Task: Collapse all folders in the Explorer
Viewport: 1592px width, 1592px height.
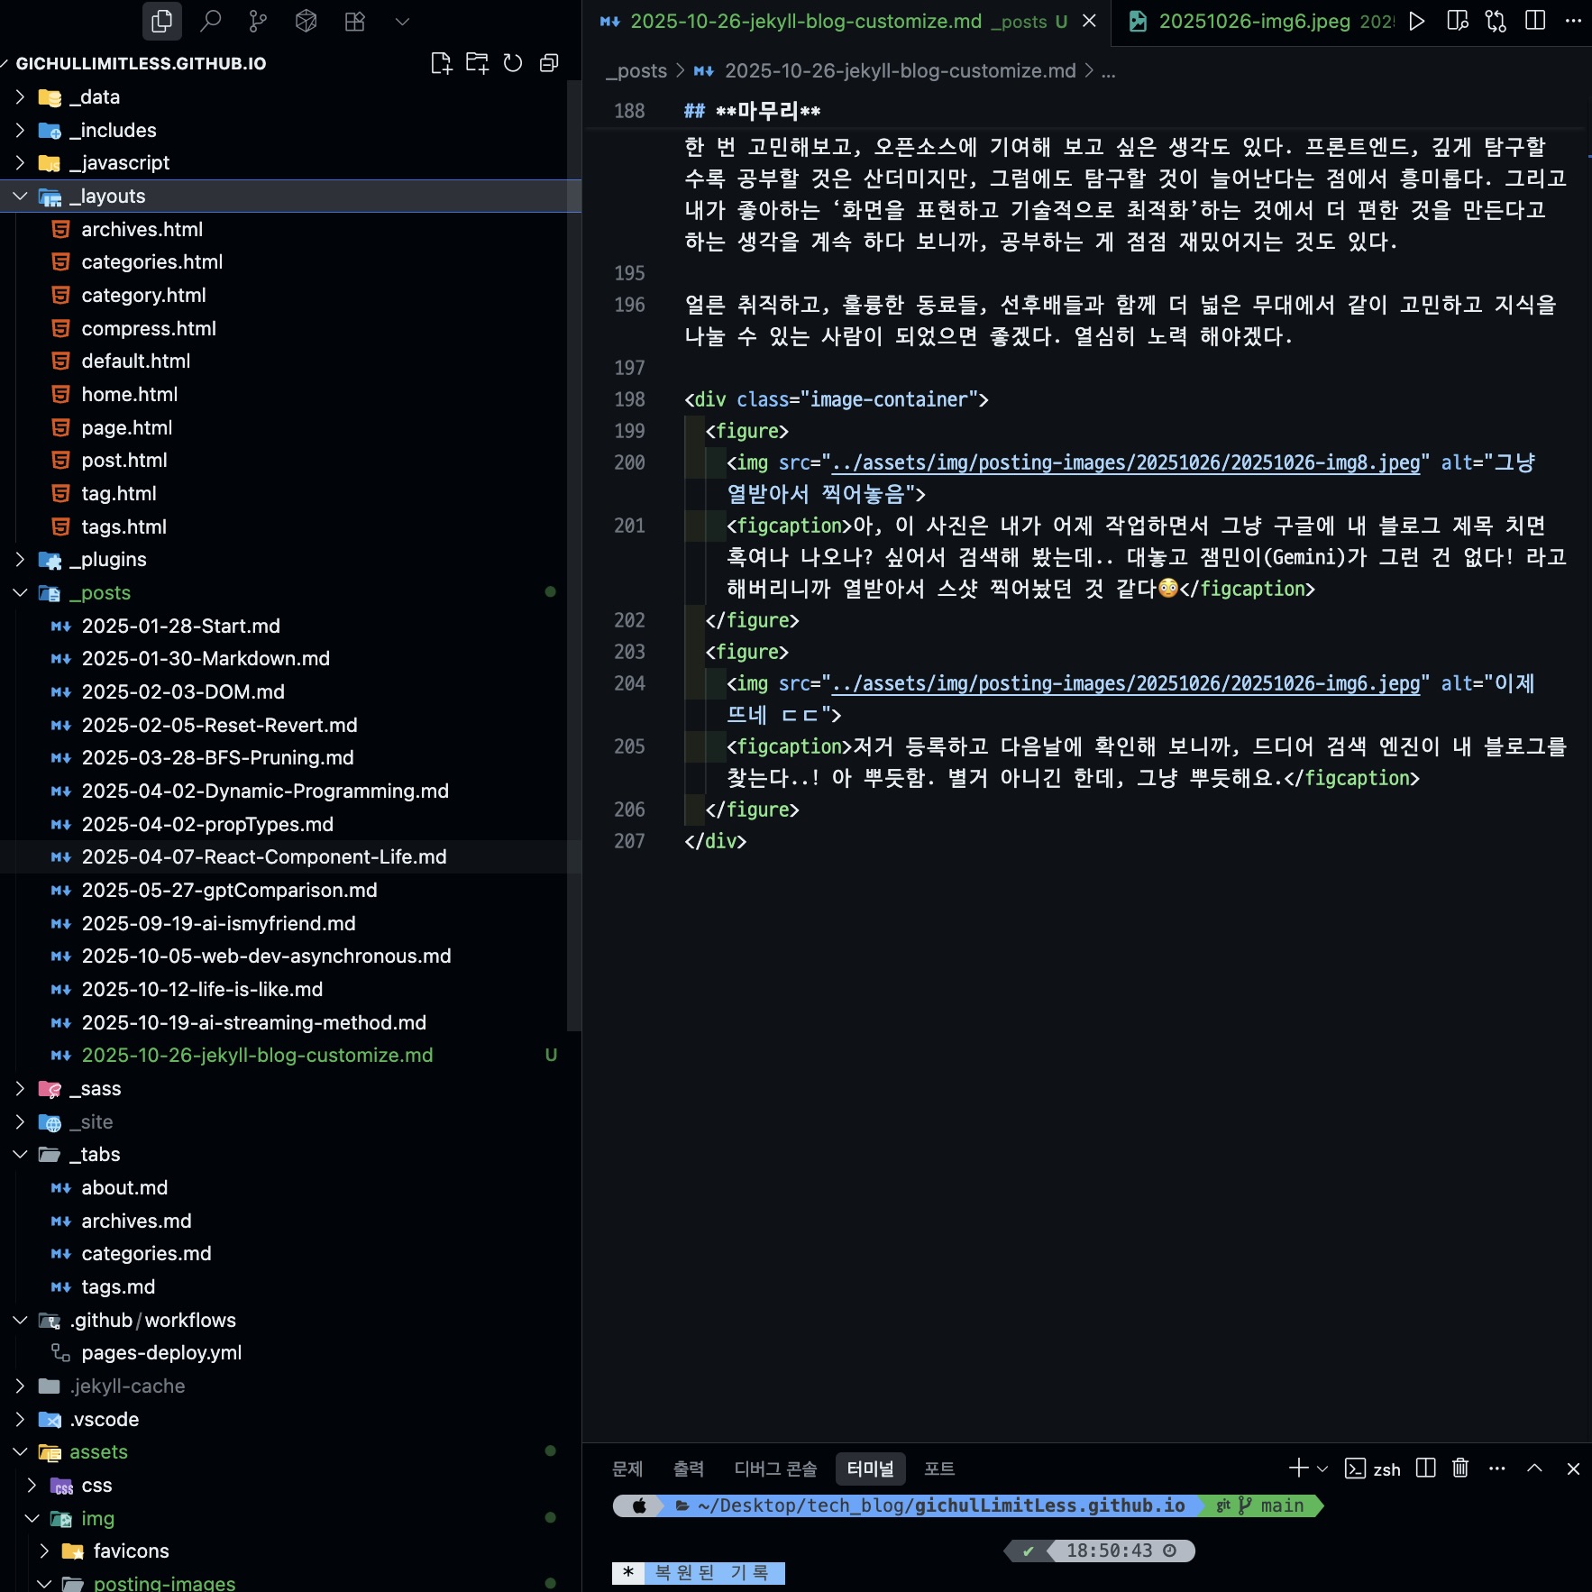Action: pyautogui.click(x=549, y=63)
